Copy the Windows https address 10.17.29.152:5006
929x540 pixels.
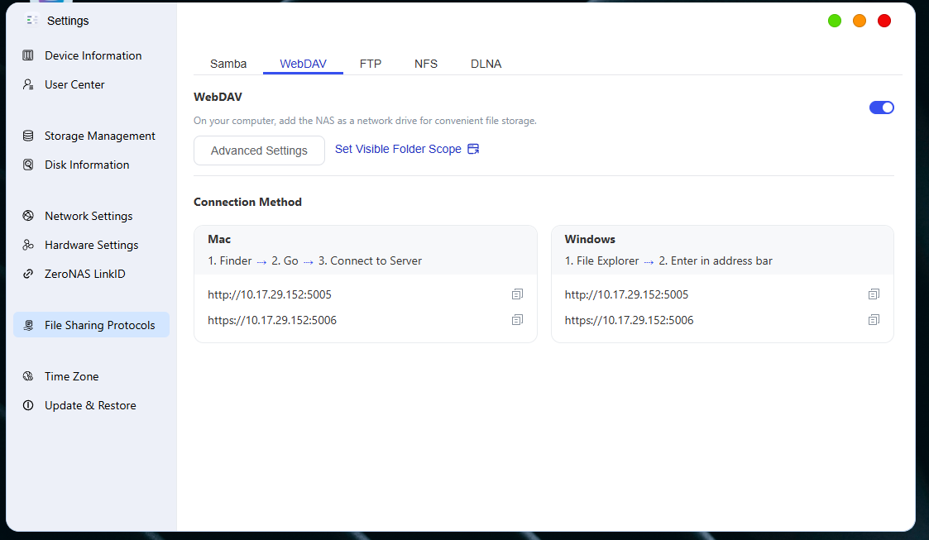[874, 320]
